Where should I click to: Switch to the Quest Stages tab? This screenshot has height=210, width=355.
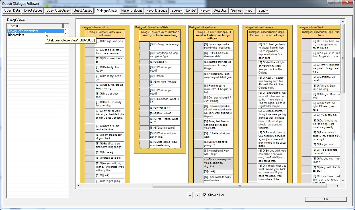[x=33, y=10]
